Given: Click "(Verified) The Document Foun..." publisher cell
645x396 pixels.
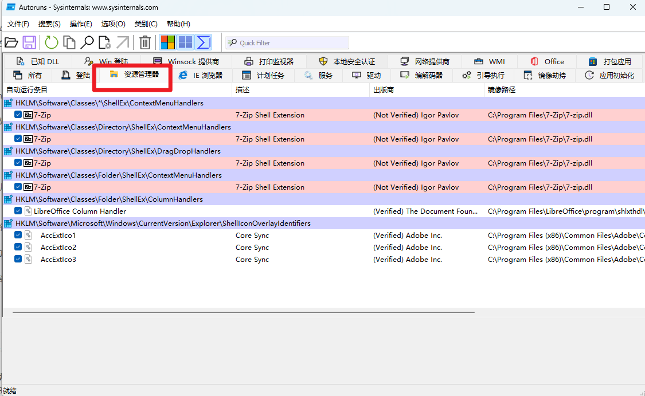Looking at the screenshot, I should click(425, 211).
